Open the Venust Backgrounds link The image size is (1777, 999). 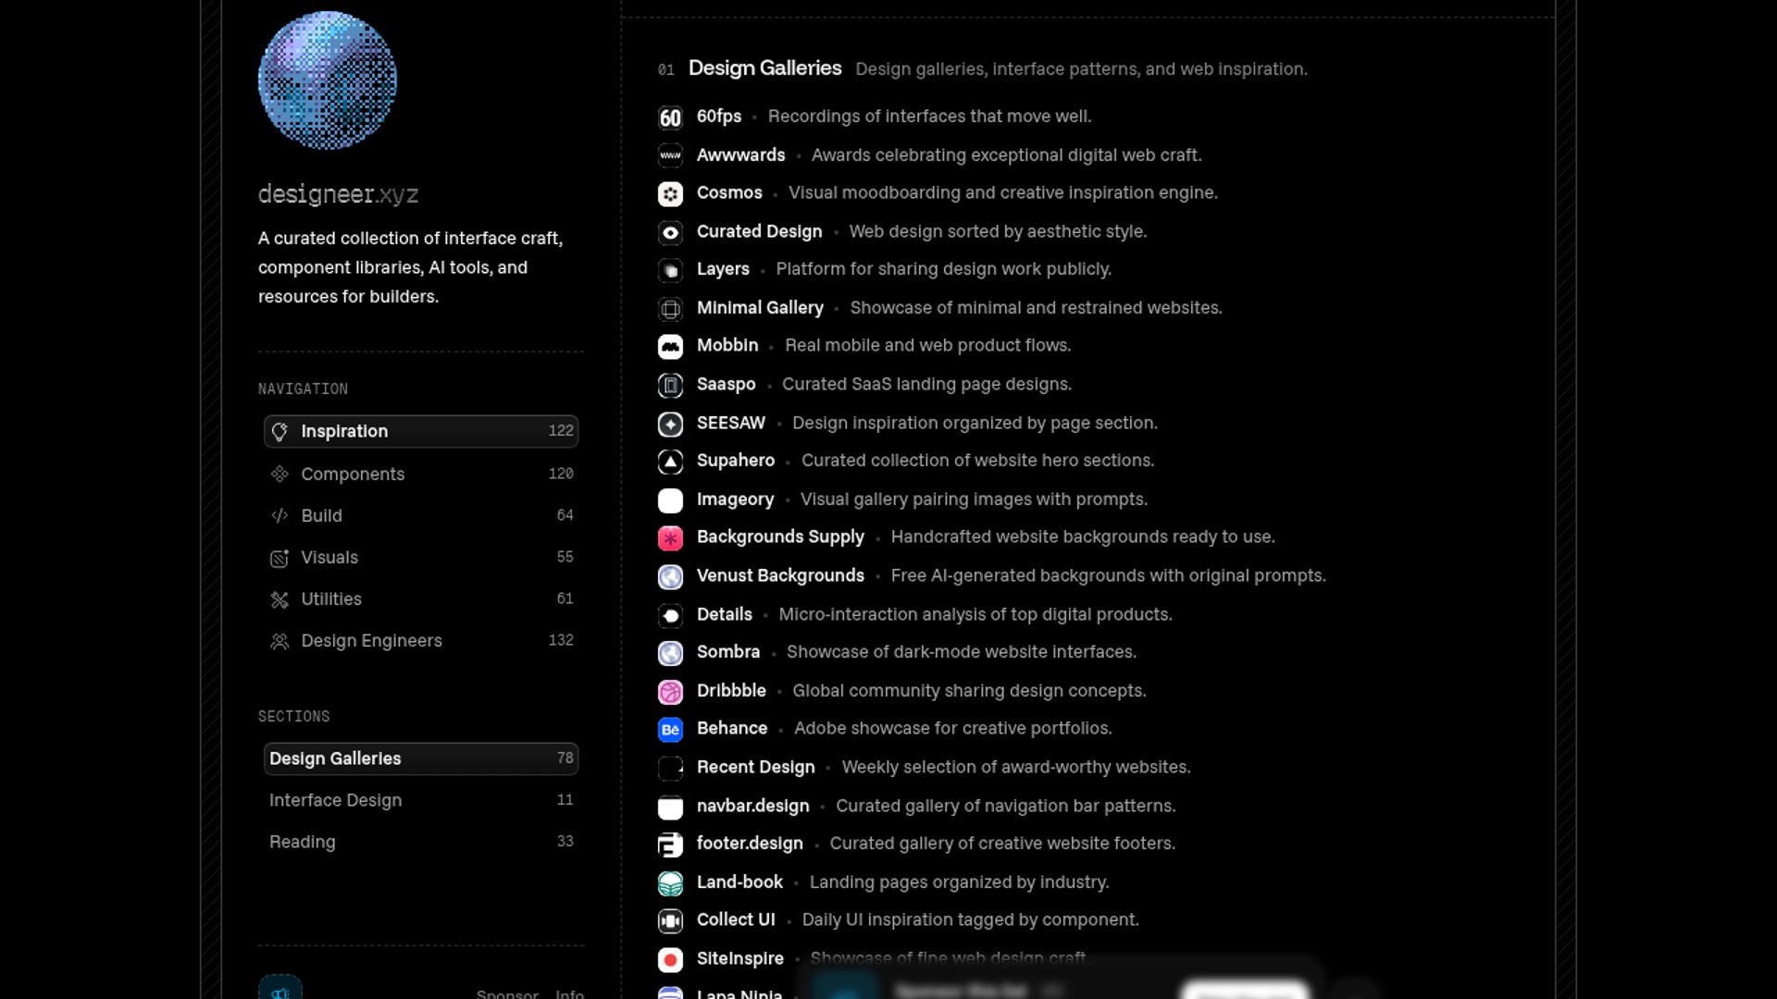pyautogui.click(x=780, y=576)
